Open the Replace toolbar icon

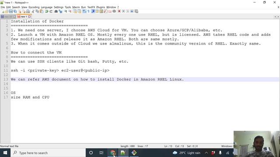[x=60, y=11]
